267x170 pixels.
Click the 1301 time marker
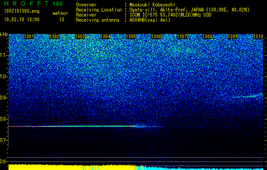click(29, 37)
